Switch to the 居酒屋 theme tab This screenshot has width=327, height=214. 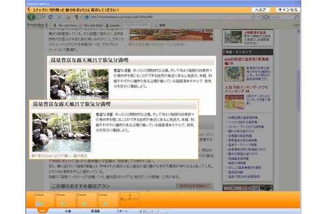95,211
